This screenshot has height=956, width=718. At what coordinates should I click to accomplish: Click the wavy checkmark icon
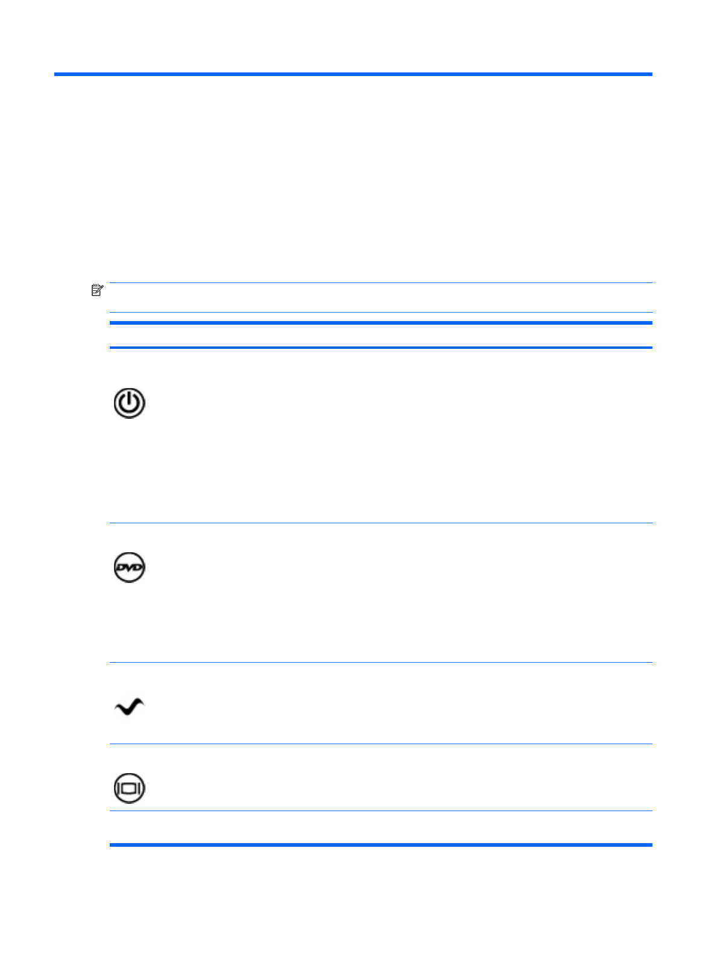[x=129, y=707]
